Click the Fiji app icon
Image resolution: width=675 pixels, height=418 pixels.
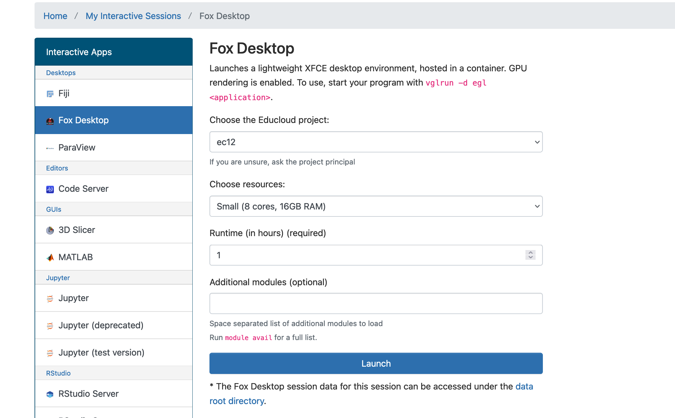(50, 94)
